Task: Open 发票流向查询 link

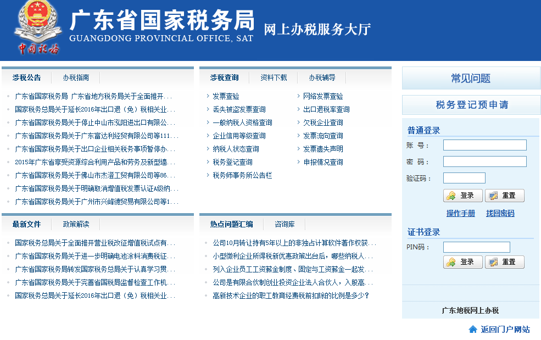Action: click(x=323, y=136)
